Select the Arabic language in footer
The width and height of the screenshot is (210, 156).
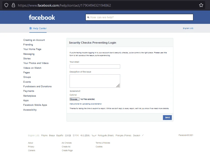[x=94, y=135]
